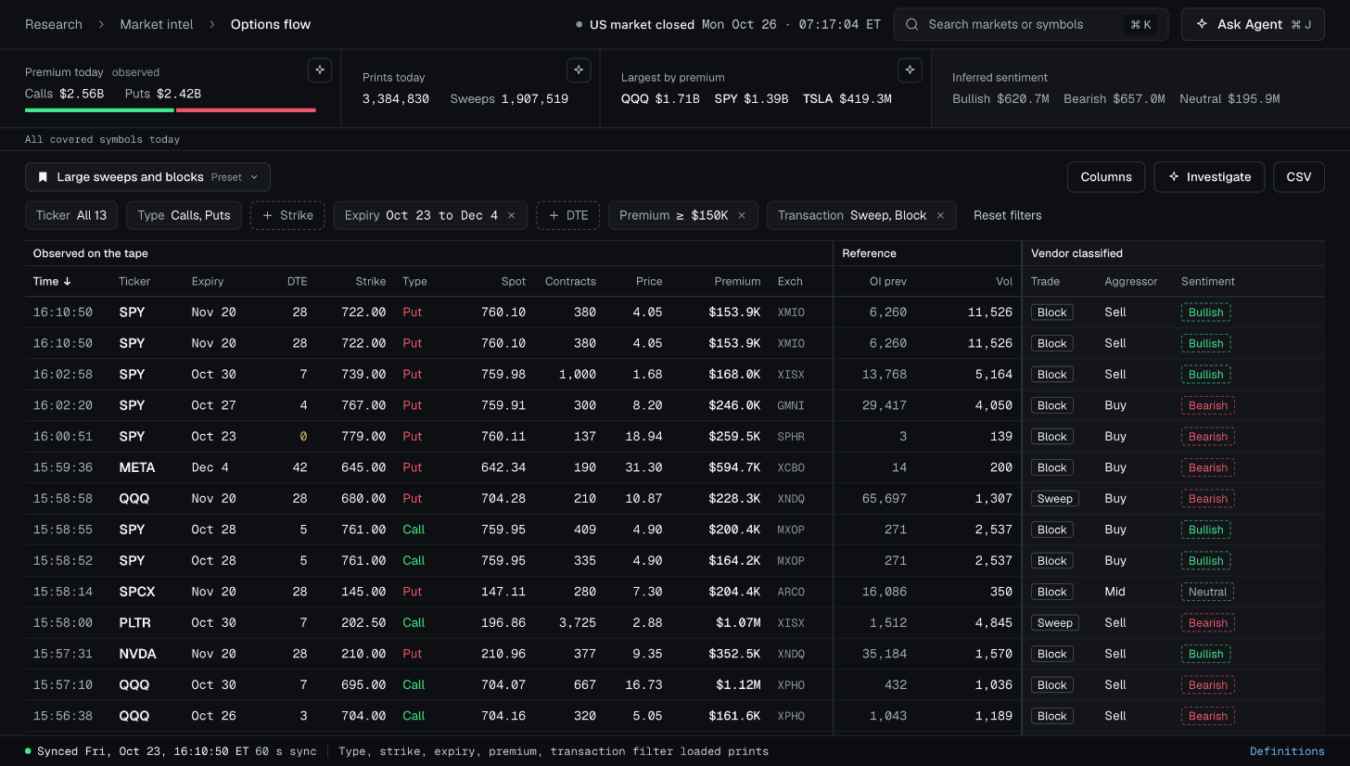
Task: Sort by the Sentiment column header
Action: (1208, 281)
